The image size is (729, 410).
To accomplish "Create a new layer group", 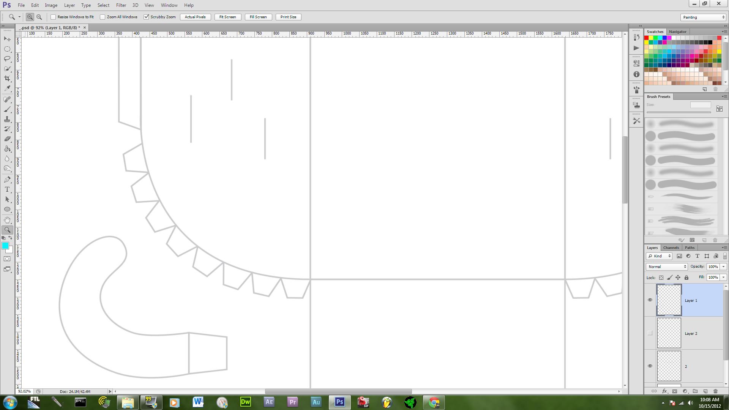I will coord(695,391).
